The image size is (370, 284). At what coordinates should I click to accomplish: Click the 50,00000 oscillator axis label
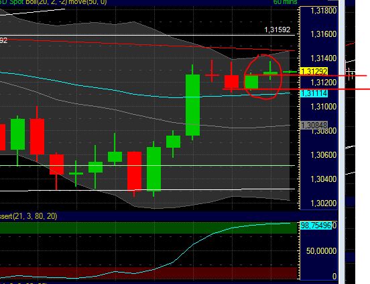321,251
